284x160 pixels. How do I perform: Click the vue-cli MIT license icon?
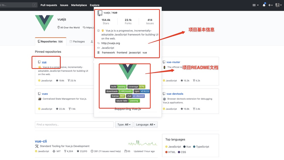pyautogui.click(x=54, y=151)
